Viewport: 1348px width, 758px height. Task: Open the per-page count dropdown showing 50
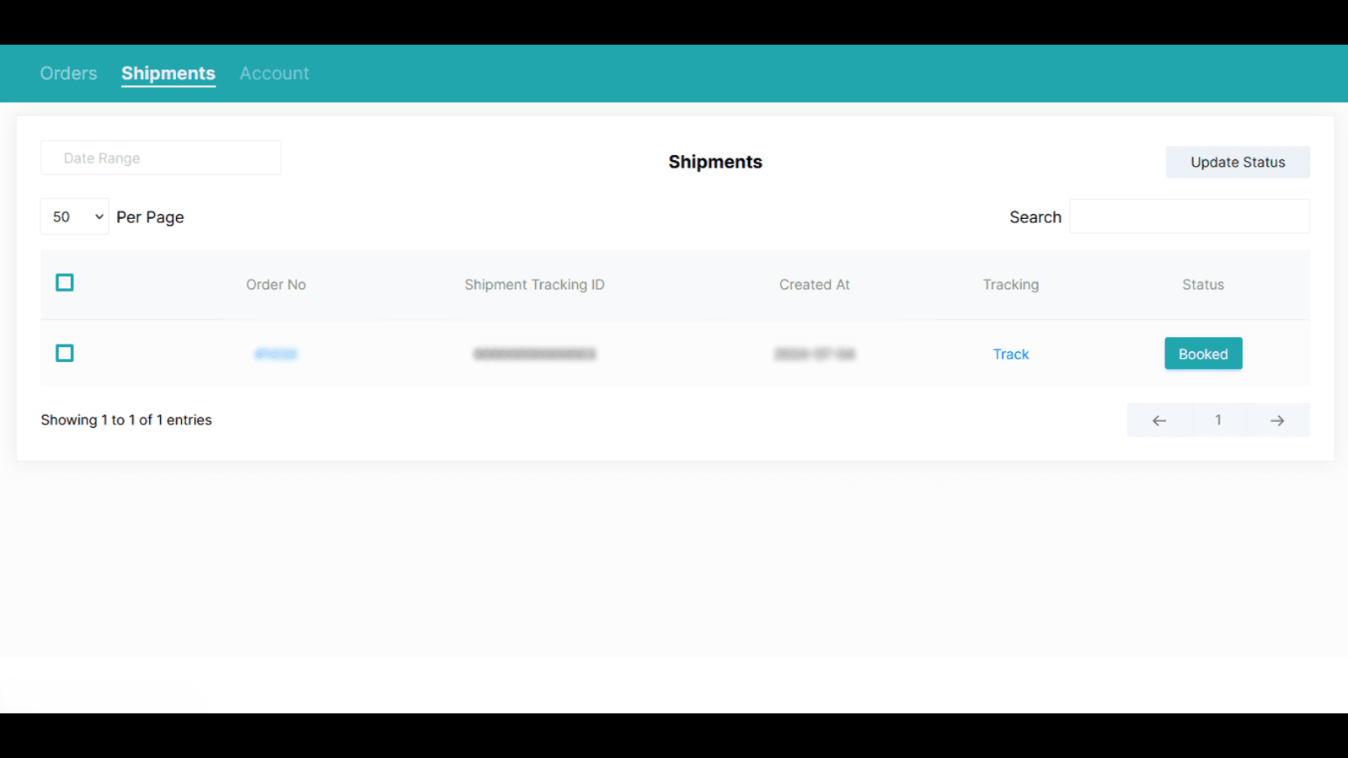pyautogui.click(x=74, y=216)
